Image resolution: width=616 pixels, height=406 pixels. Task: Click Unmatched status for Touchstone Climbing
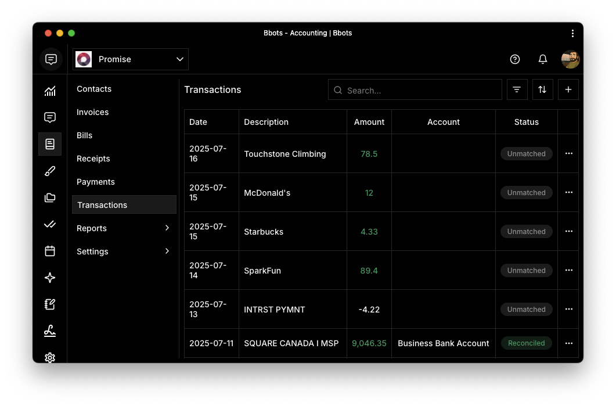point(526,154)
